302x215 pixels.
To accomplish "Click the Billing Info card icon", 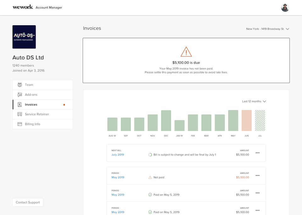I will pyautogui.click(x=20, y=124).
